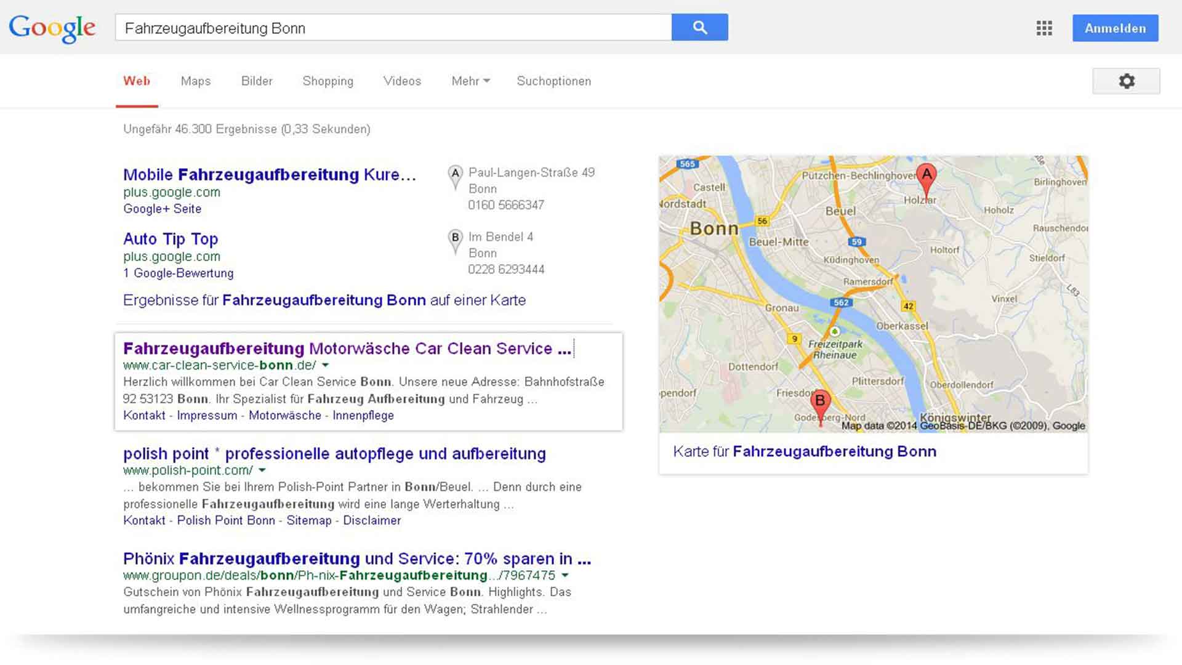Click in the search box with Fahrzeugaufbereitung Bonn
Viewport: 1182px width, 665px height.
[393, 28]
